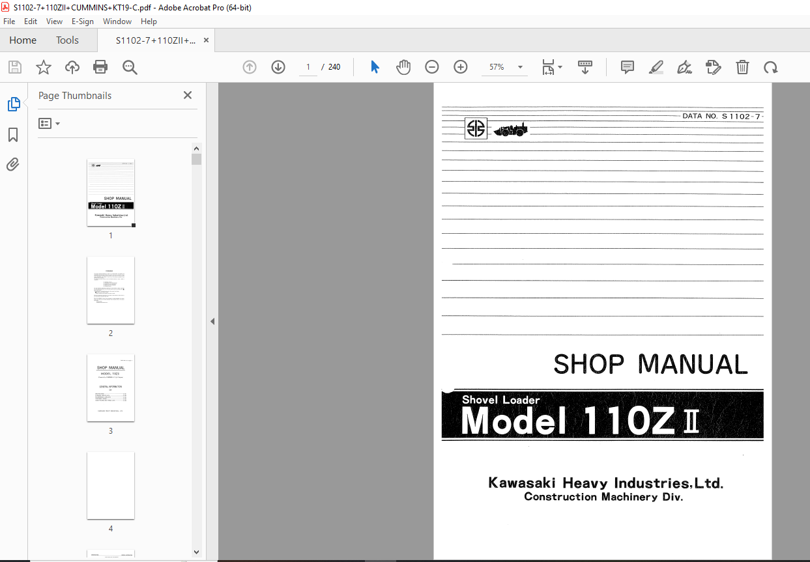Switch to the Home tab

click(x=23, y=40)
